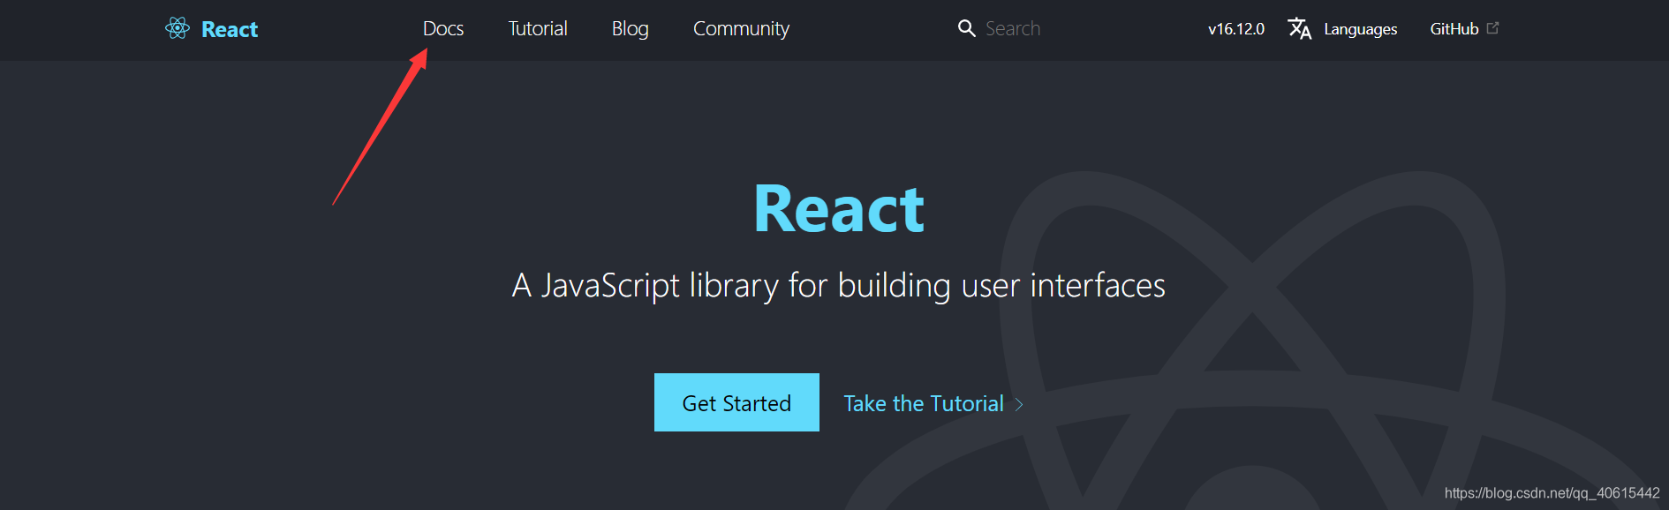Click the large React hero heading
This screenshot has width=1669, height=510.
coord(839,209)
